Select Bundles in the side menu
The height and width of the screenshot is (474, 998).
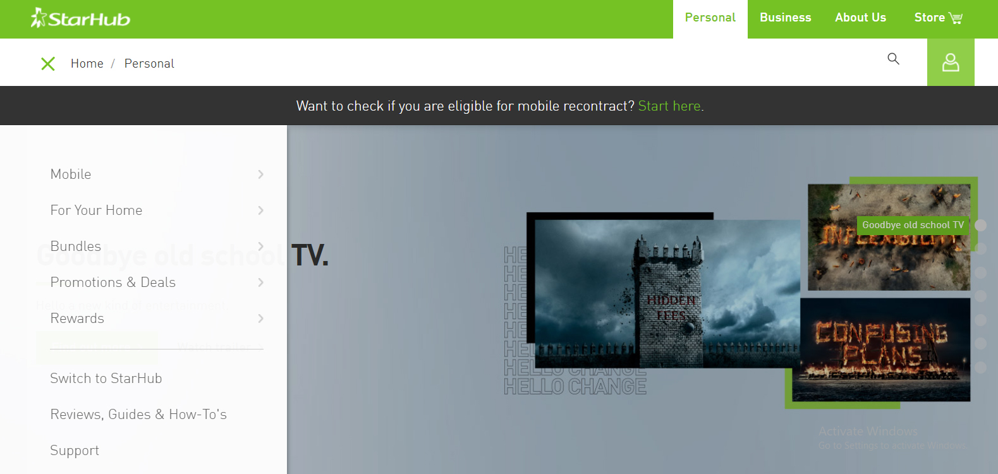click(76, 246)
